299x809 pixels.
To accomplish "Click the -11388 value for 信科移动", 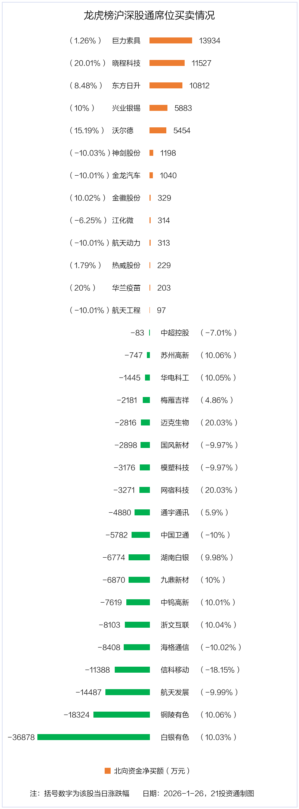I will [98, 670].
